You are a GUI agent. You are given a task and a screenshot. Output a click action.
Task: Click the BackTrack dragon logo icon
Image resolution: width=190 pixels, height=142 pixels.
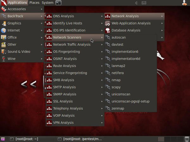click(3, 3)
